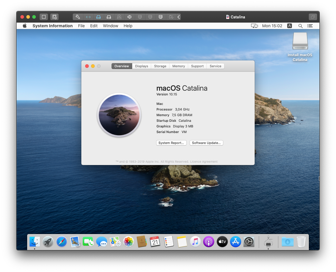Switch to the Displays tab
The height and width of the screenshot is (272, 336).
(x=142, y=66)
